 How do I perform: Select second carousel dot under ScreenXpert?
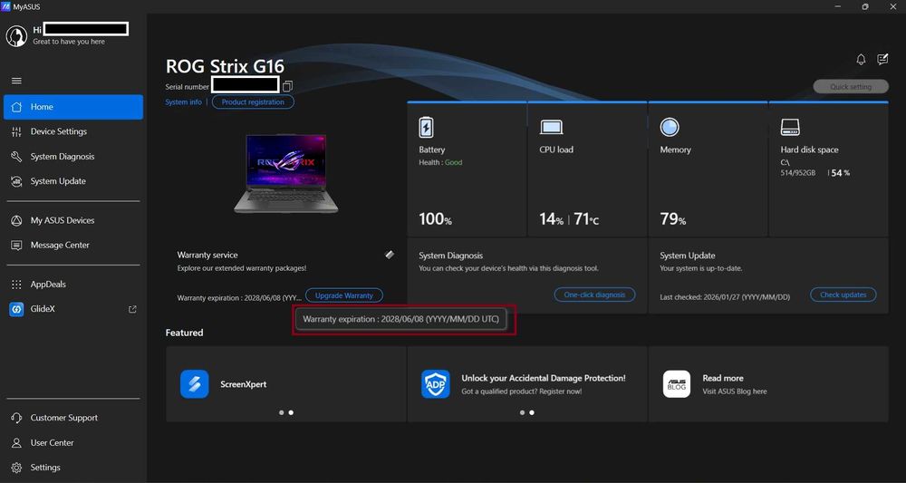pos(291,412)
